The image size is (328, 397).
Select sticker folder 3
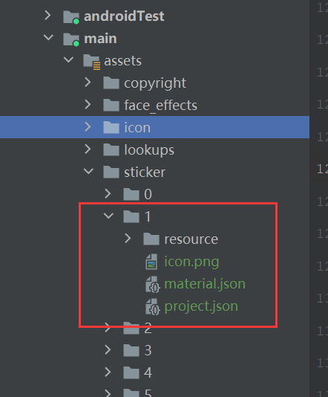point(148,351)
